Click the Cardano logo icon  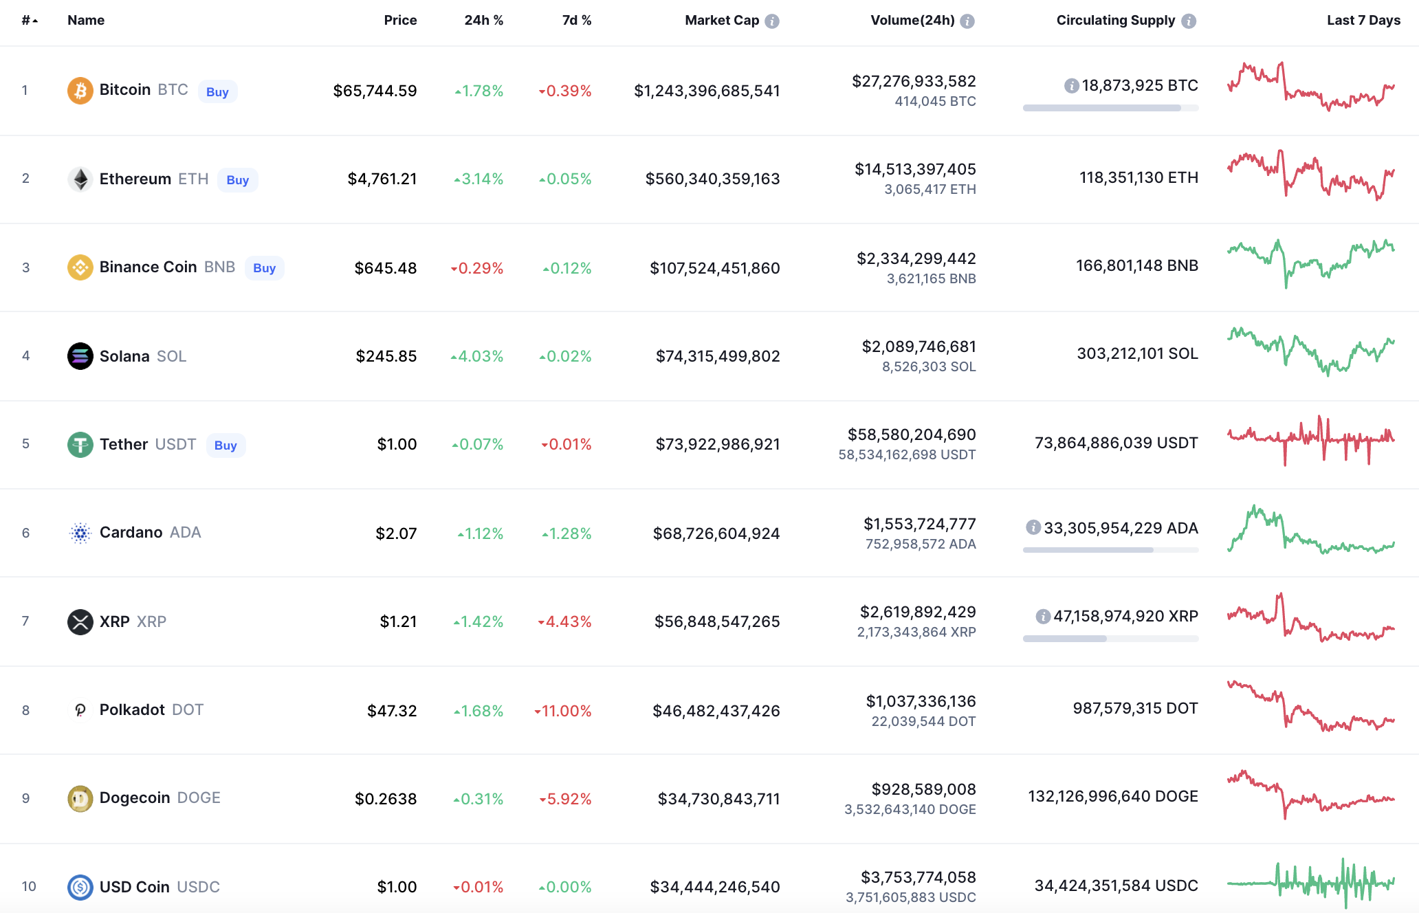click(x=80, y=533)
